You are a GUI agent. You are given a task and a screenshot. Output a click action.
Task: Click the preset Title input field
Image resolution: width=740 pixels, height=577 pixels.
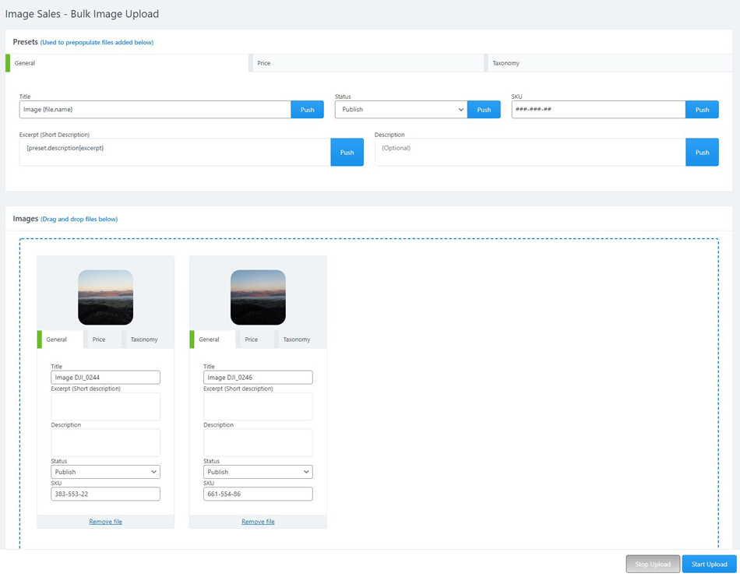point(155,110)
